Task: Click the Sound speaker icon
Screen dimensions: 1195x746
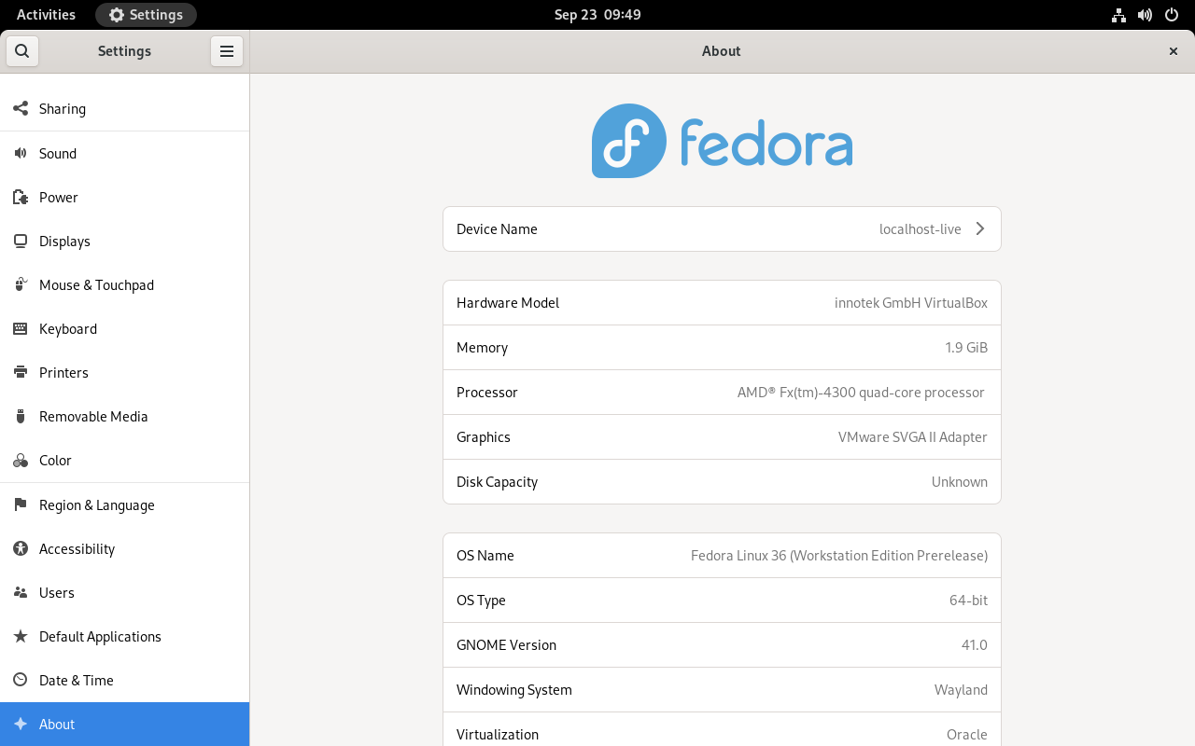Action: tap(21, 153)
